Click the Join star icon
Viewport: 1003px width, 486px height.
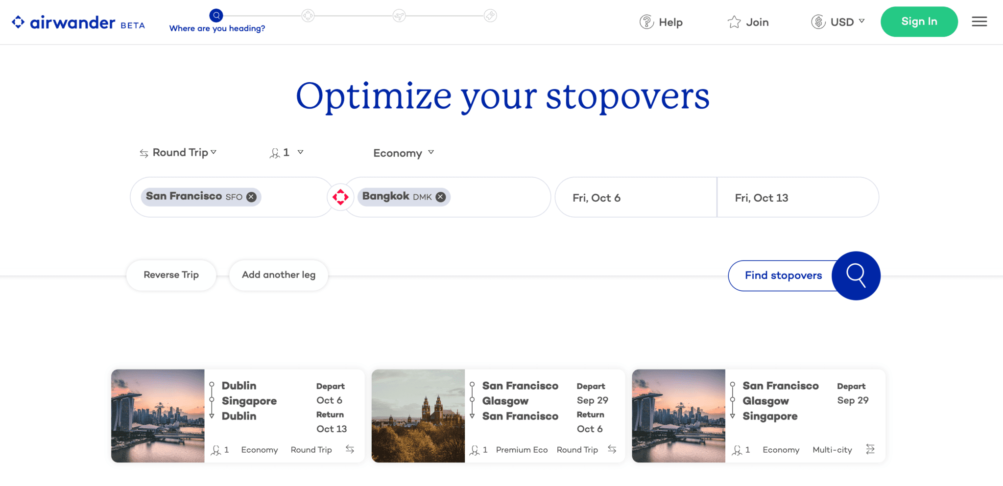733,22
